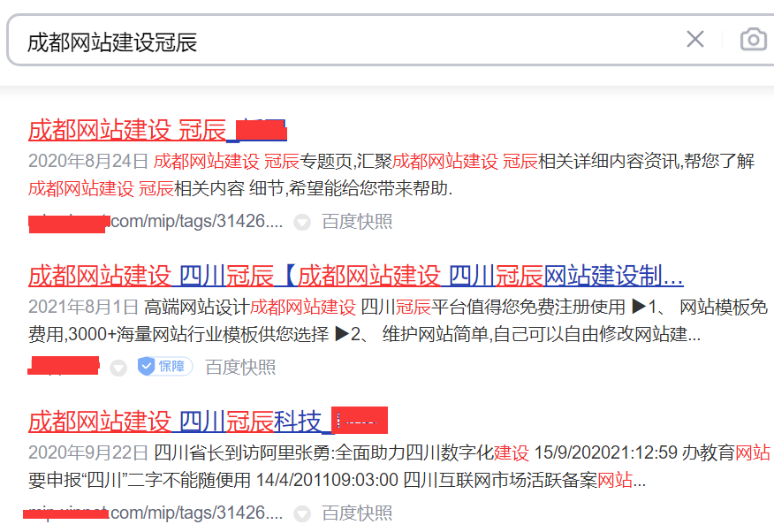Open result 成都网站建设 四川冠辰【成都网站建设

point(356,276)
